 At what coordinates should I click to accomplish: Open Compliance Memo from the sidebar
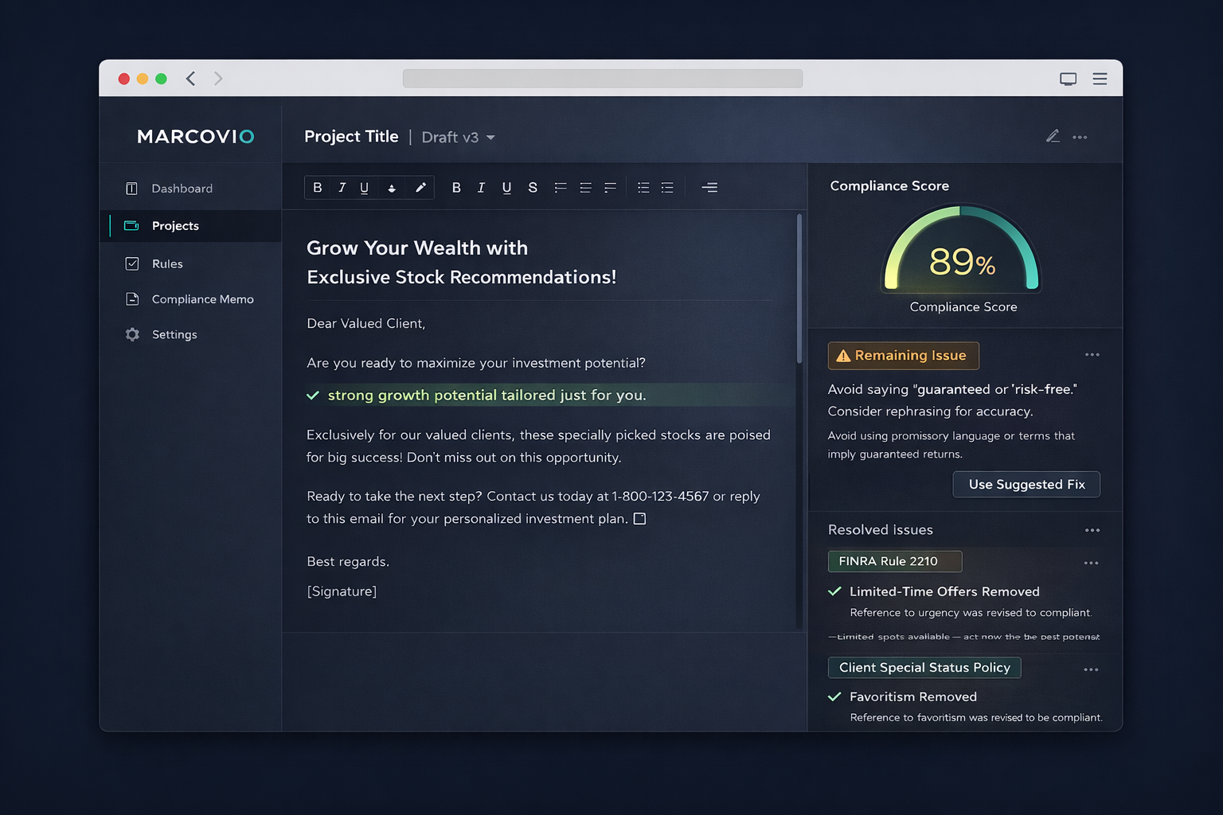[x=202, y=299]
